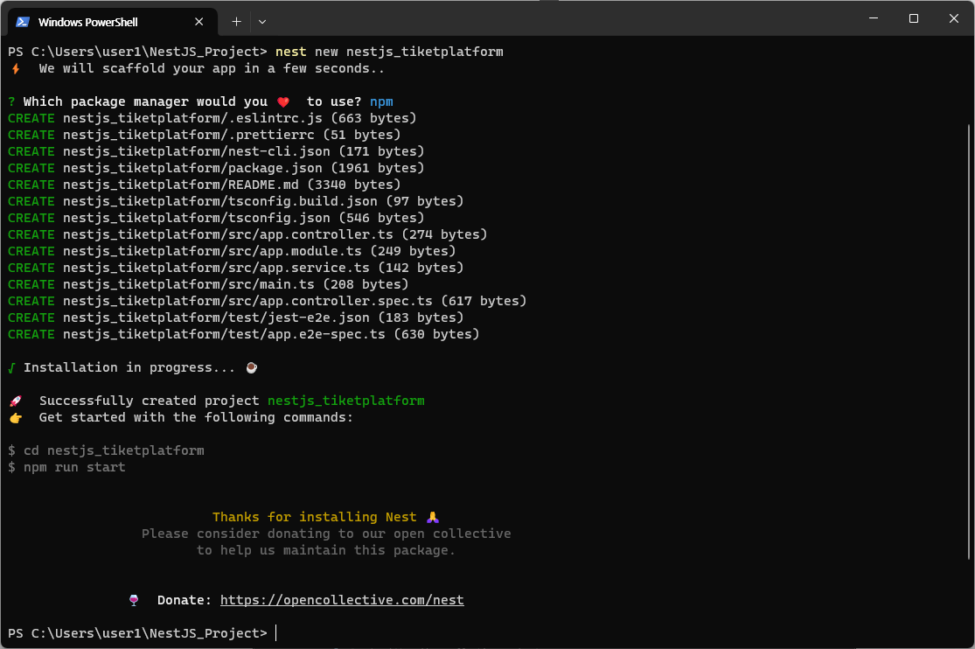Click the wine glass emoji beside Donate

(134, 600)
